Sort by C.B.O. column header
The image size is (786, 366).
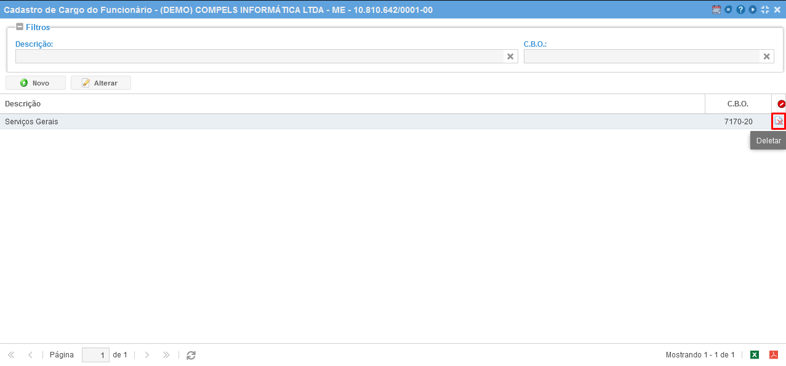pos(738,104)
